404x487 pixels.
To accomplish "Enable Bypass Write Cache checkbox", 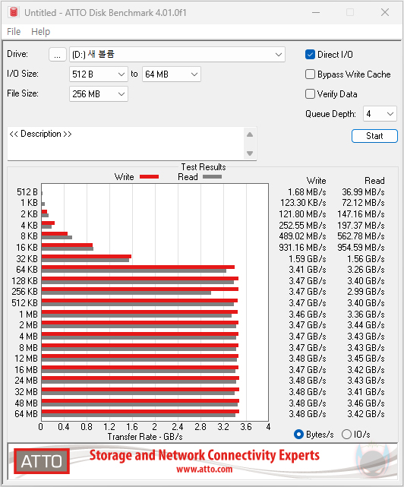I will pos(310,74).
